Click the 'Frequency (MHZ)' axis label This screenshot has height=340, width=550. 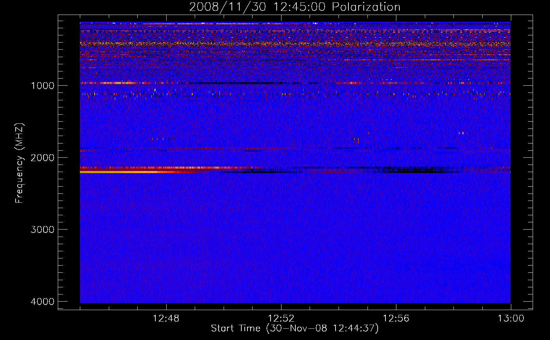[x=19, y=163]
